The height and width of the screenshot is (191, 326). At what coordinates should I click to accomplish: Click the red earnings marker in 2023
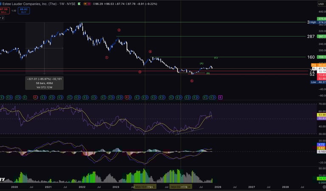127,97
